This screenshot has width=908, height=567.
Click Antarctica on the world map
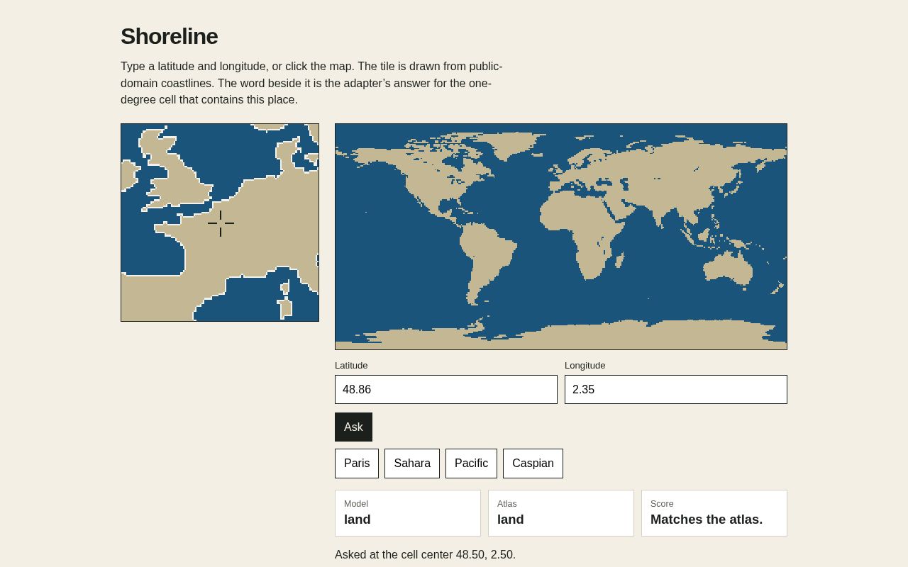click(x=560, y=335)
